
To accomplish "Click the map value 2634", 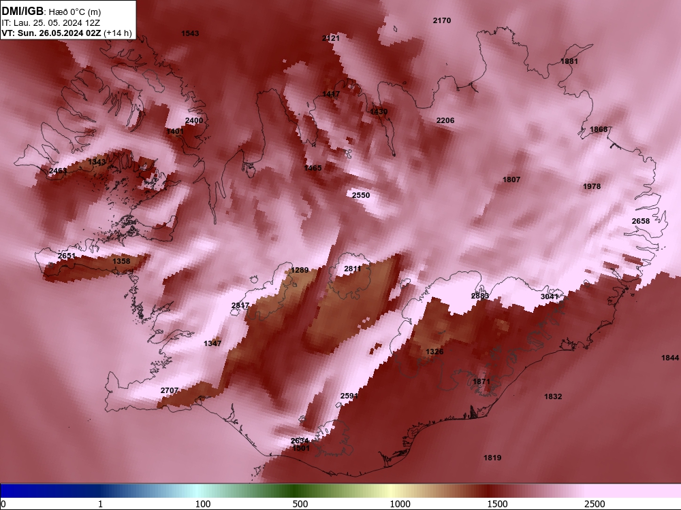I will click(300, 441).
